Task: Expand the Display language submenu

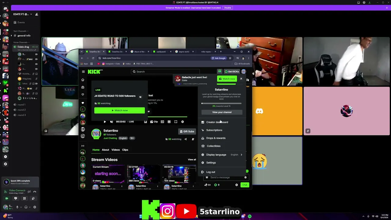Action: 222,155
